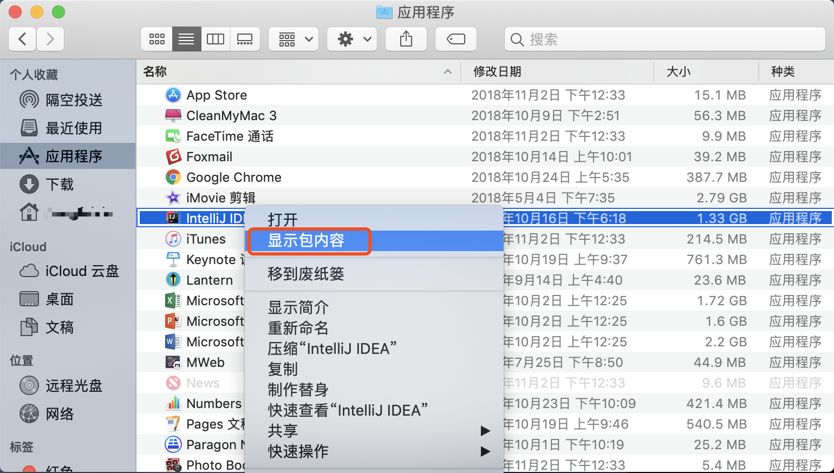Select the Photo Booth app icon
This screenshot has width=834, height=473.
tap(173, 465)
